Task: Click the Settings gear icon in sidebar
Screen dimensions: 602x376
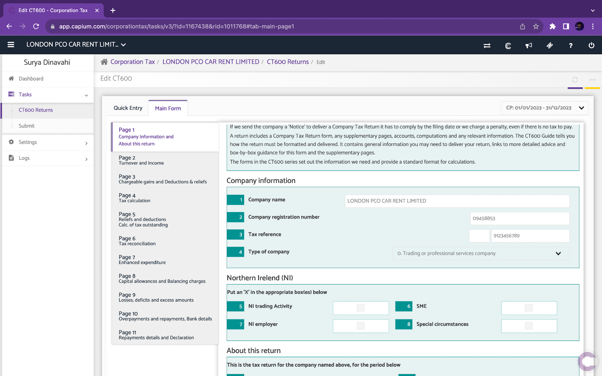Action: point(11,142)
